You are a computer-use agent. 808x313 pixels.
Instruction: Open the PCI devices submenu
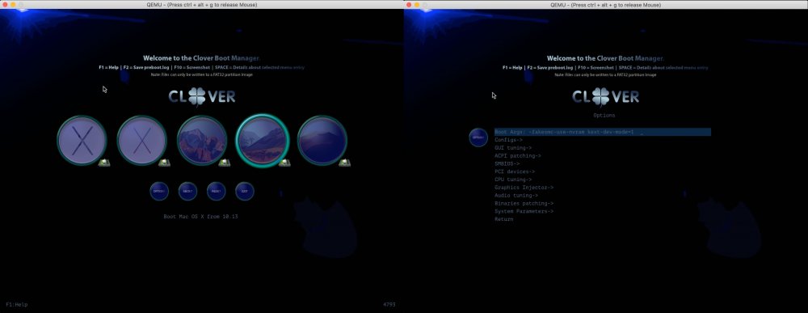(x=515, y=171)
